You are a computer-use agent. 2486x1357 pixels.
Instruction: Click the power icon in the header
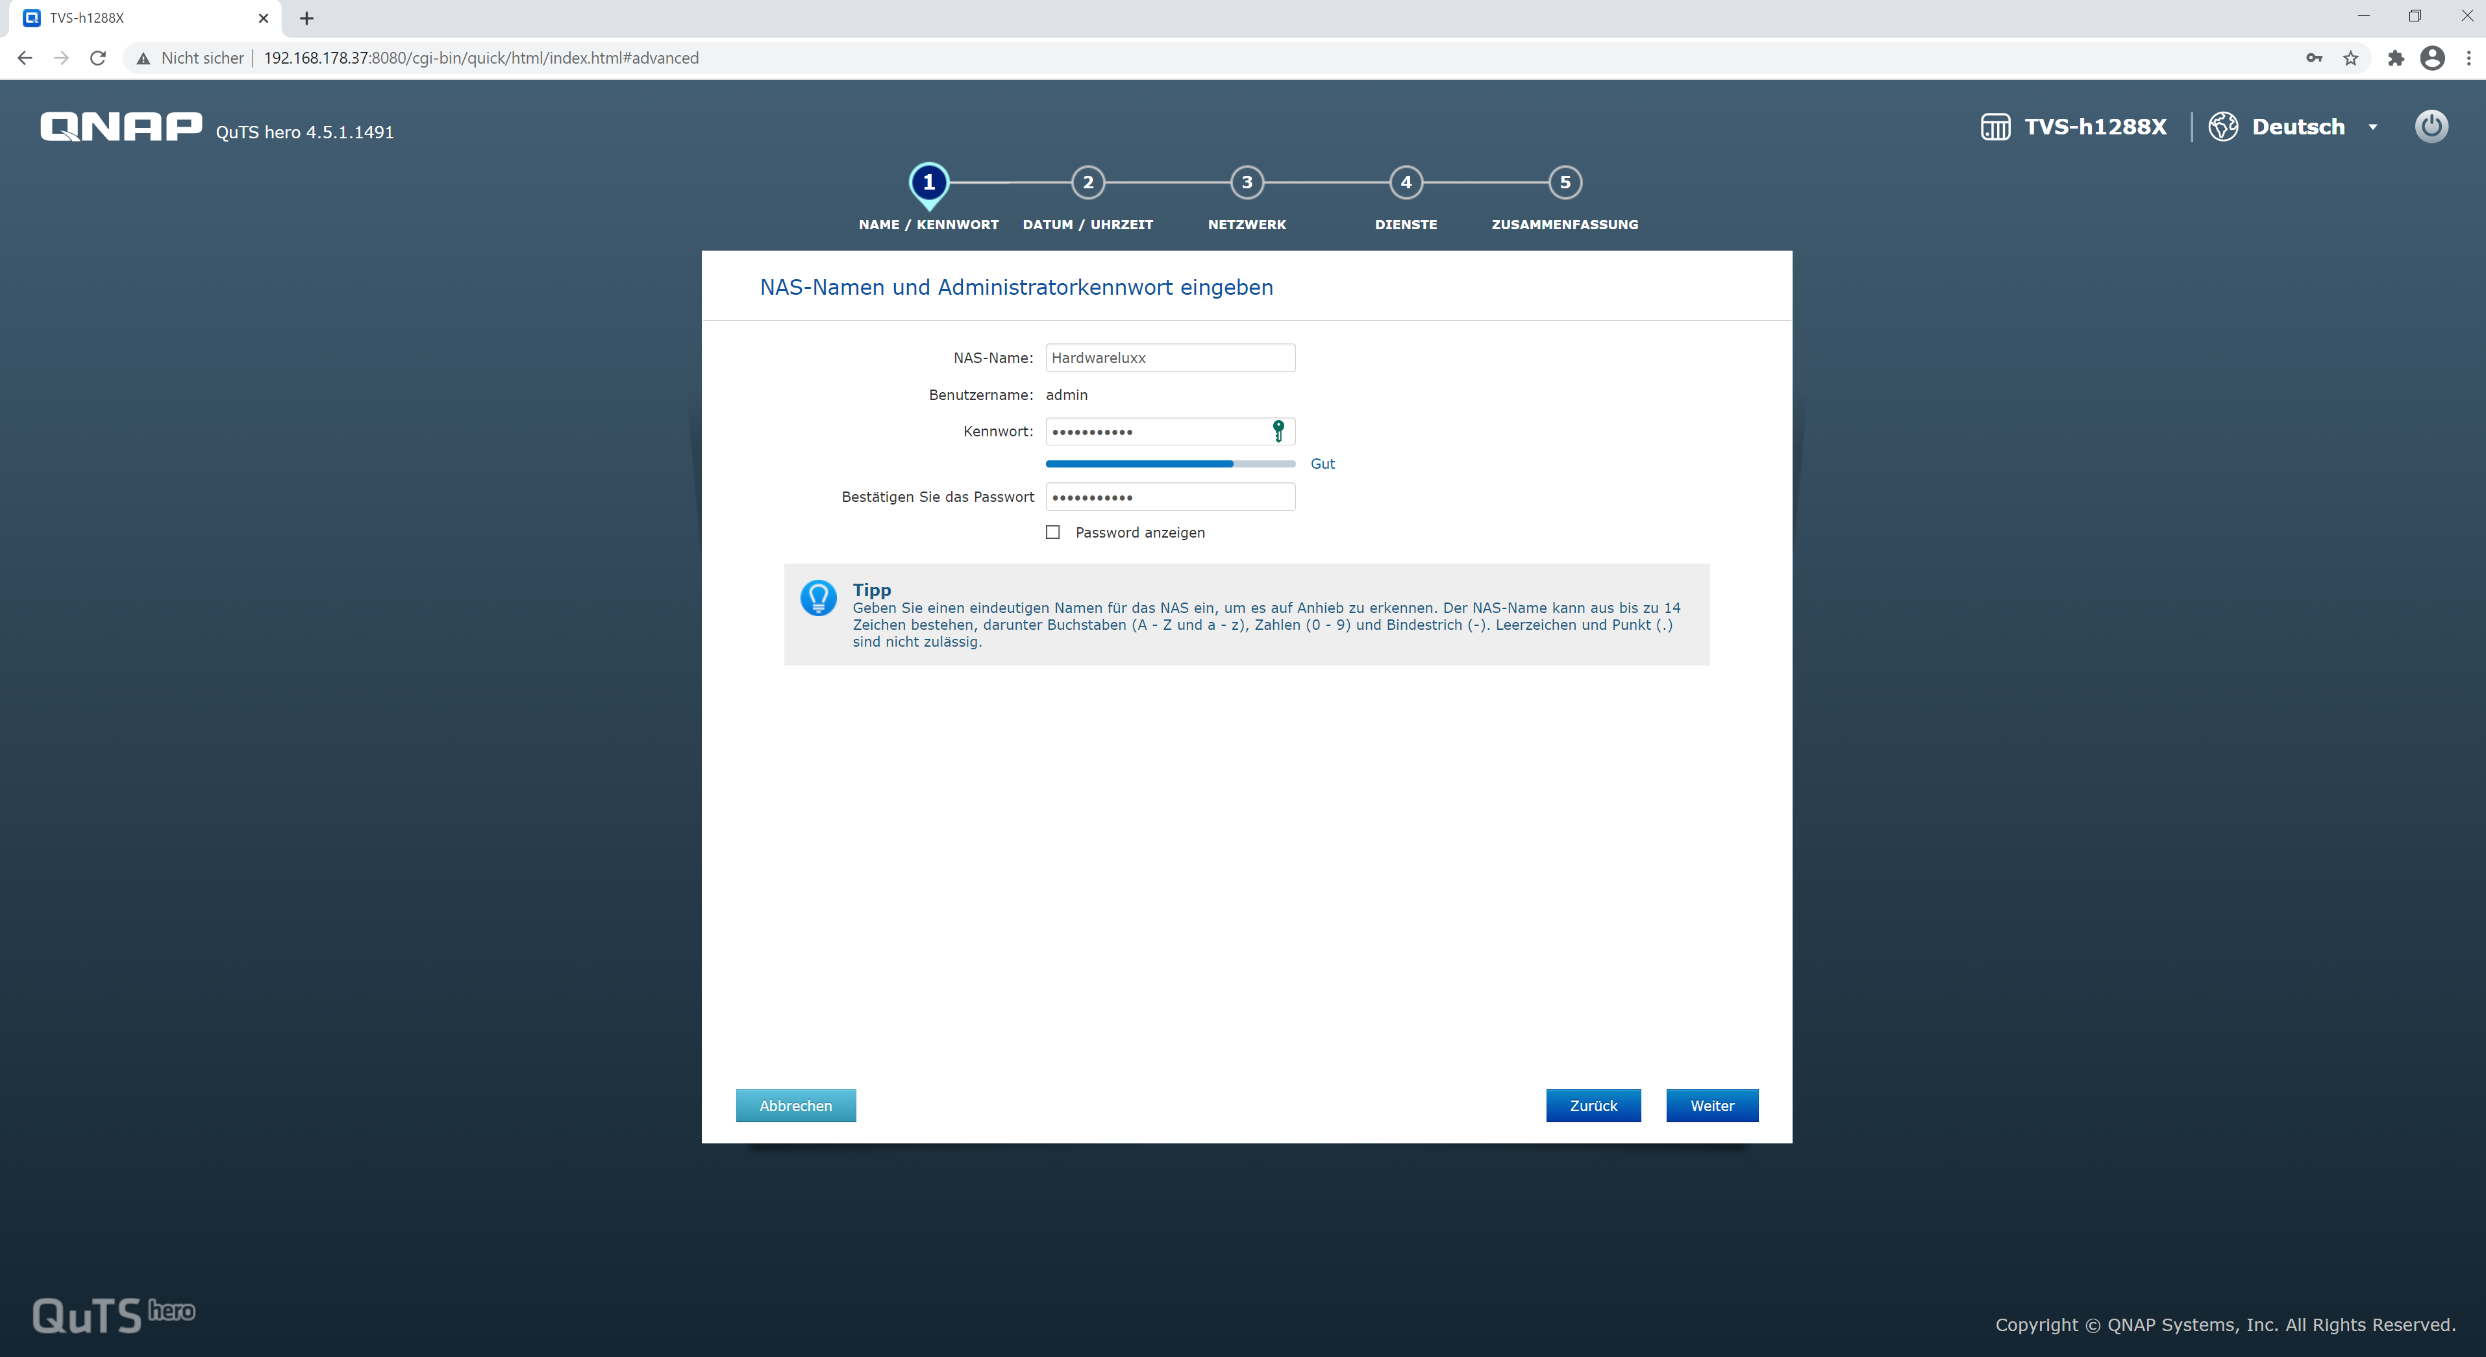coord(2431,127)
